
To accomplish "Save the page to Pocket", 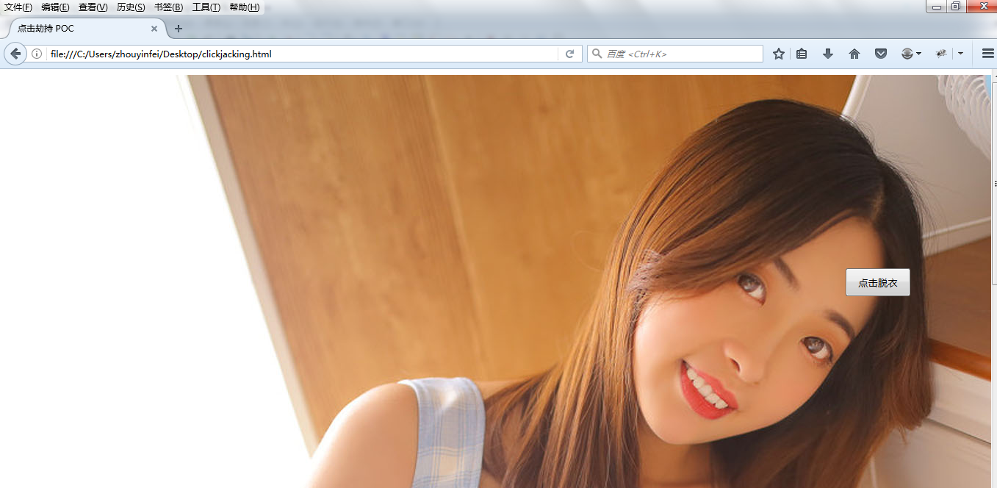I will click(x=880, y=54).
